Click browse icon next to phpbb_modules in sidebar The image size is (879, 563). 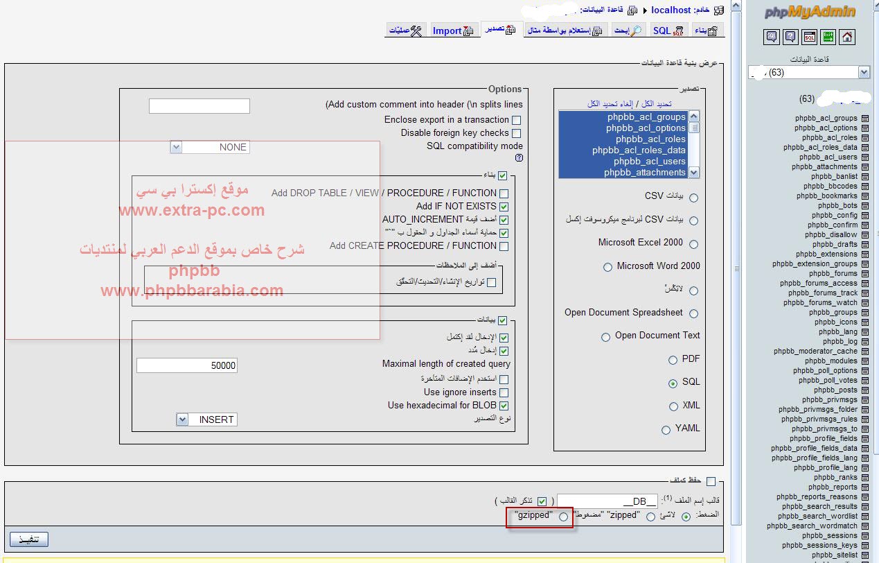pyautogui.click(x=864, y=361)
